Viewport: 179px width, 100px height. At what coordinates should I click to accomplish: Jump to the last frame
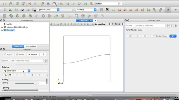pyautogui.click(x=85, y=4)
